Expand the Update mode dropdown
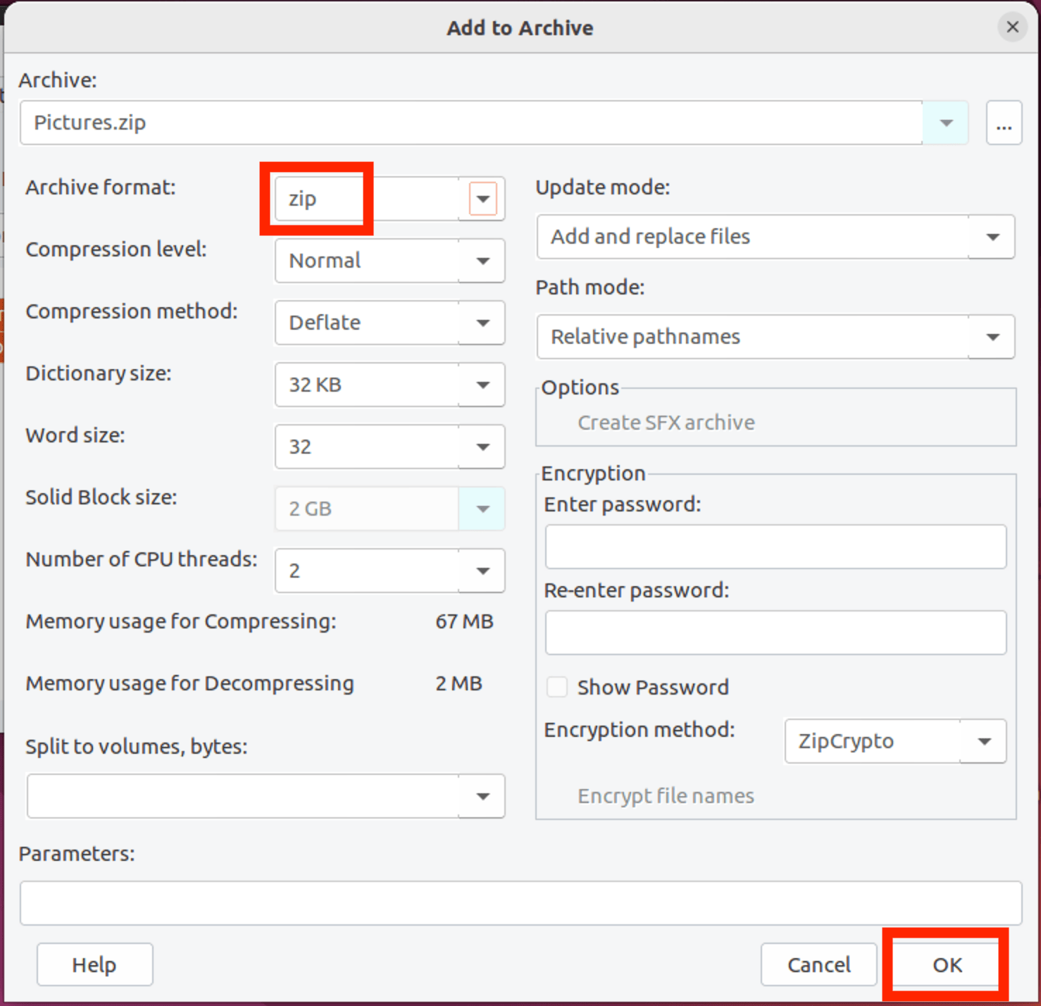Screen dimensions: 1041x1006 pyautogui.click(x=992, y=237)
